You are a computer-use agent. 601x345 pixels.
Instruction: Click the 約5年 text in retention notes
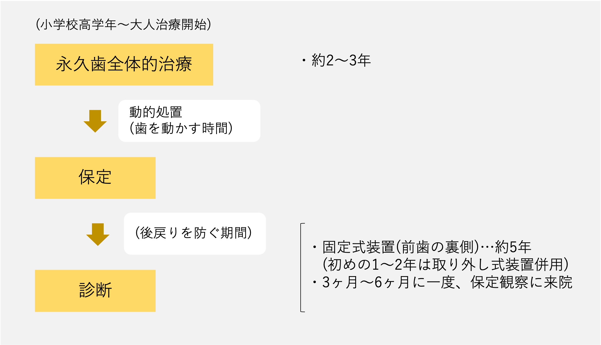pos(513,247)
